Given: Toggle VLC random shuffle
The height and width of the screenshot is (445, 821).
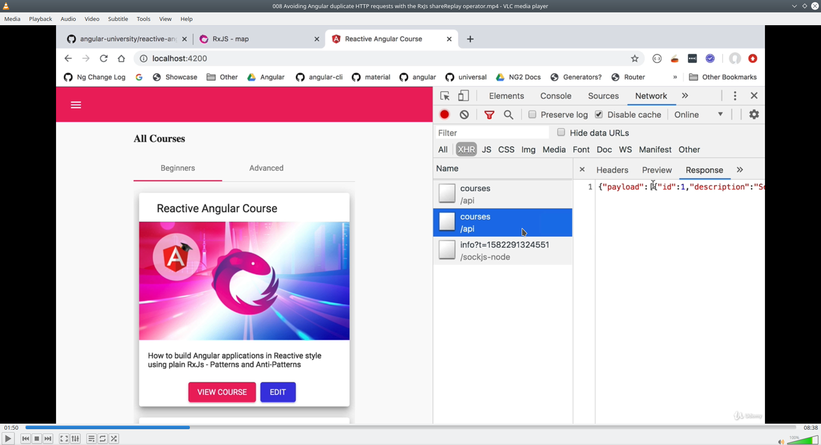Looking at the screenshot, I should pyautogui.click(x=114, y=439).
